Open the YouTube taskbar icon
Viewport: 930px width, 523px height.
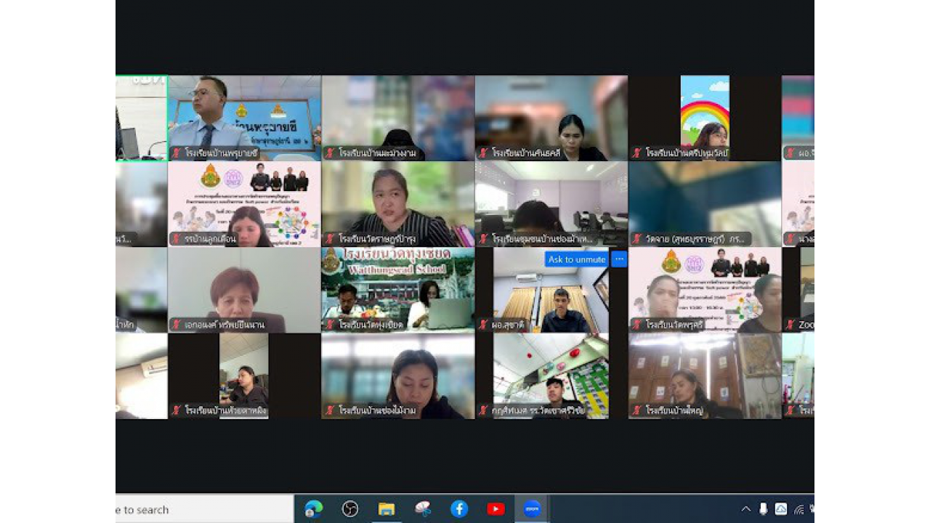pyautogui.click(x=496, y=509)
